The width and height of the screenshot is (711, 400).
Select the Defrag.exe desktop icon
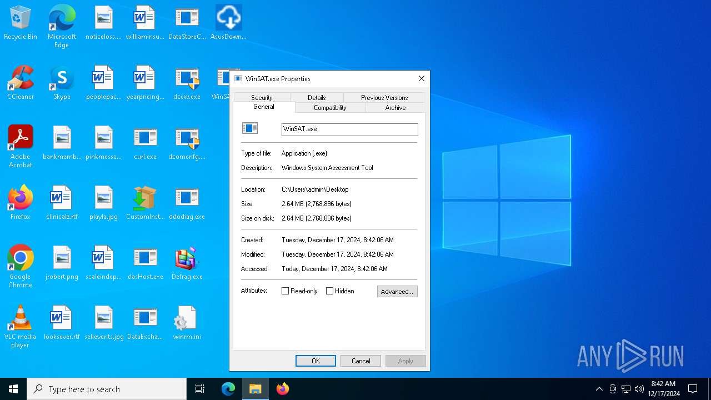pos(187,263)
